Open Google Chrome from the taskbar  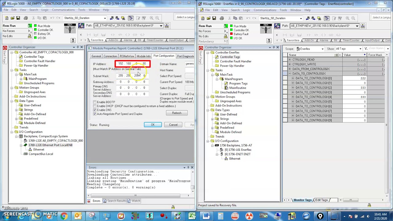point(64,216)
